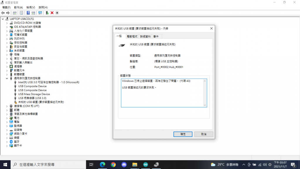Click the keyboard icon beside 鍵盤

point(11,138)
